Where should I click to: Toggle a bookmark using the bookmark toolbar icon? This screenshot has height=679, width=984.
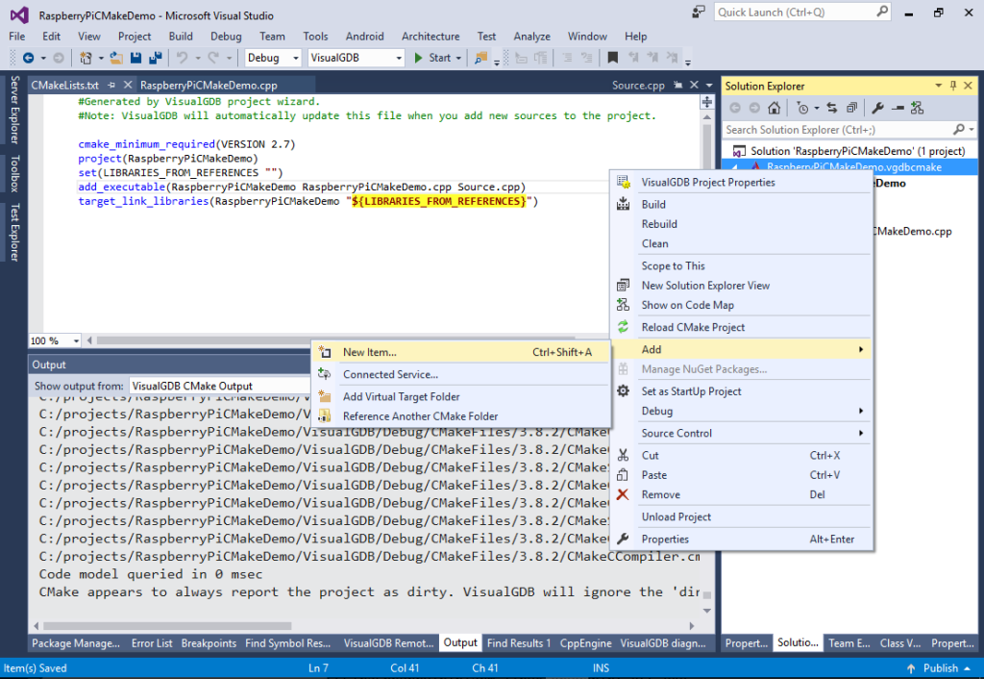pyautogui.click(x=612, y=57)
